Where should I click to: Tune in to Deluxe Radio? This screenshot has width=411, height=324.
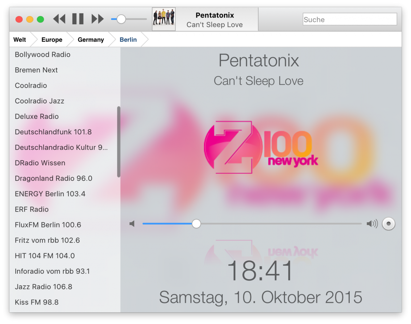coord(65,116)
